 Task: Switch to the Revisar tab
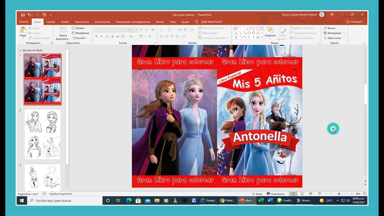click(x=160, y=22)
